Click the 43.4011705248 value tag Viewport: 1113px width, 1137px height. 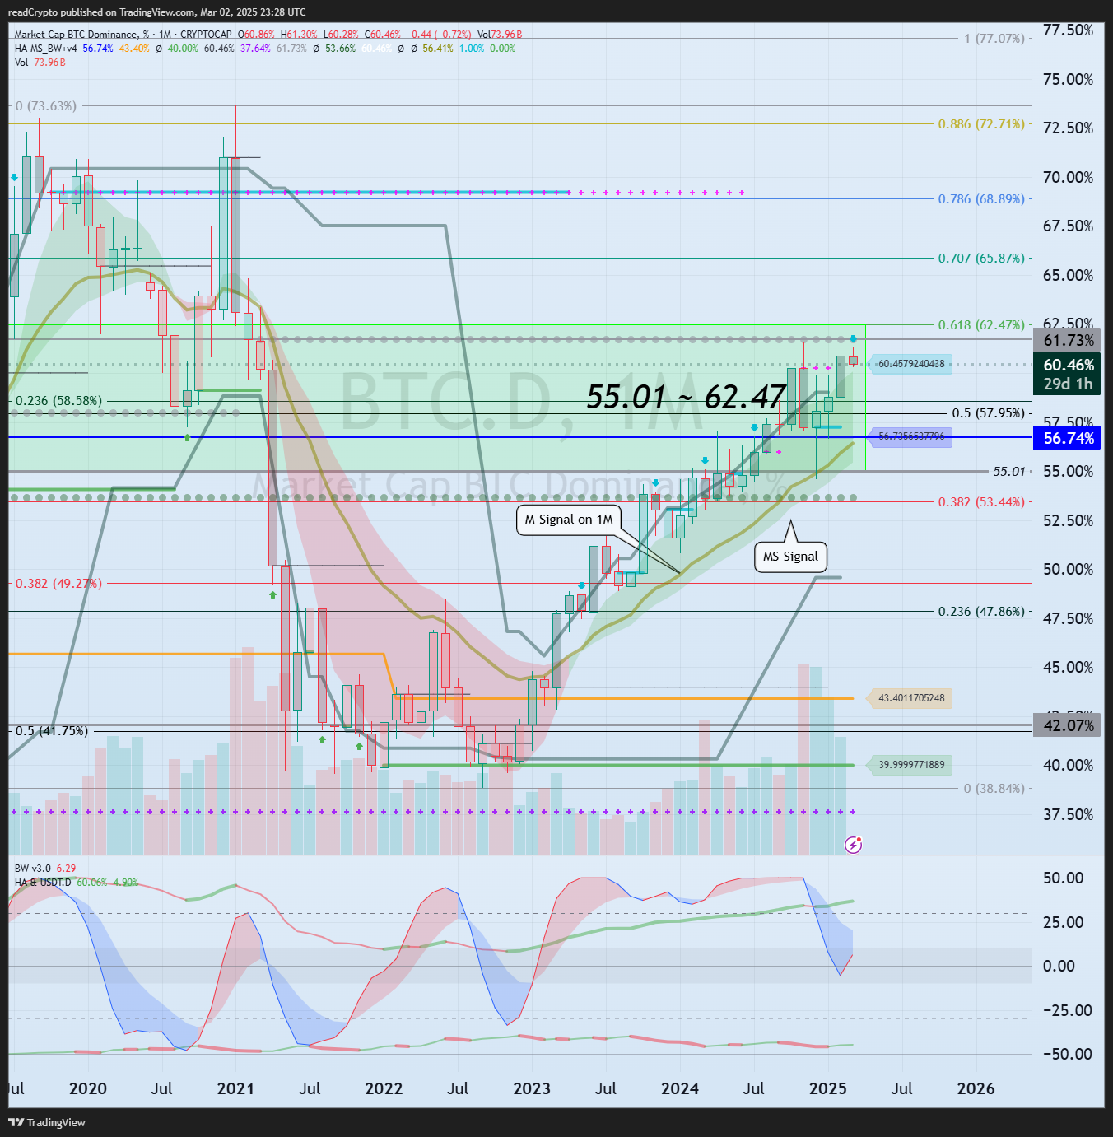[910, 698]
